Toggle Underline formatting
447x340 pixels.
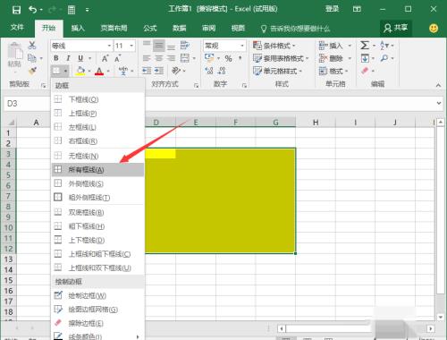pos(80,58)
